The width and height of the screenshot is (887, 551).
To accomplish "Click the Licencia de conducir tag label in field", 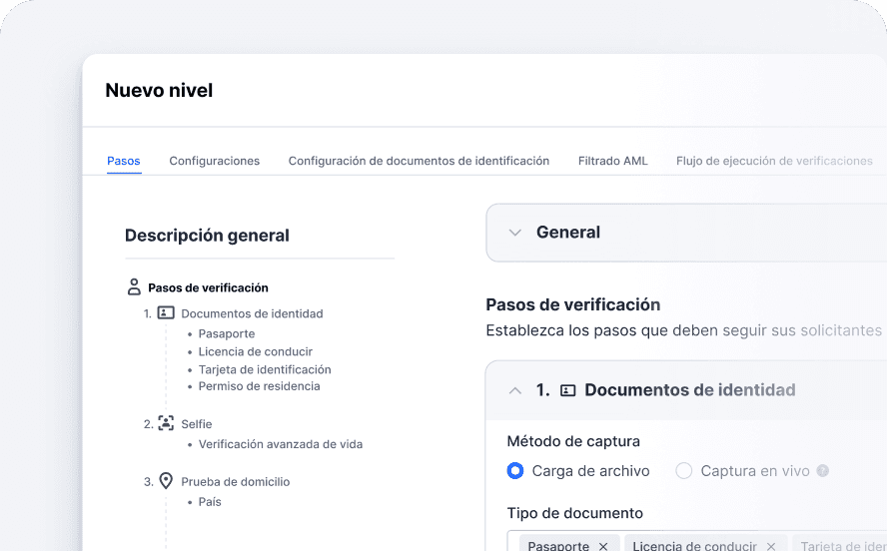I will 694,546.
